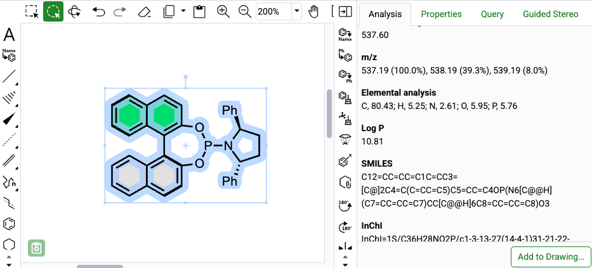Expand the chain tool submenu arrow
This screenshot has width=592, height=268.
coord(16,188)
